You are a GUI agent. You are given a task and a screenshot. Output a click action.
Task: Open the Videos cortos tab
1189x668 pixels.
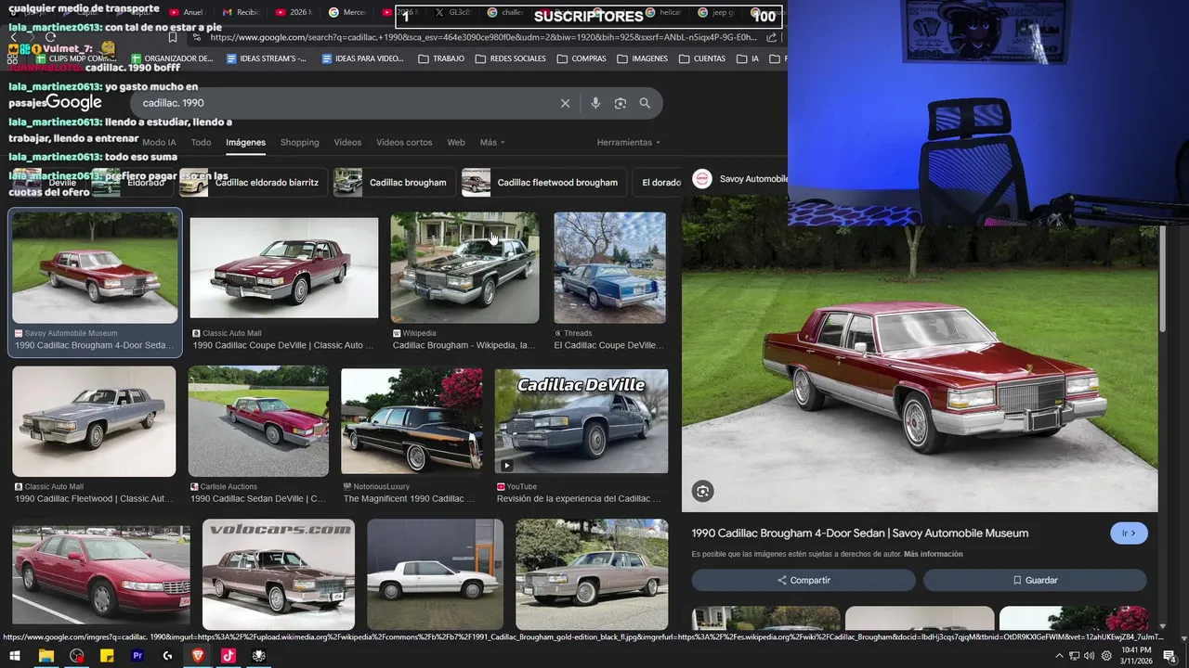[x=404, y=142]
